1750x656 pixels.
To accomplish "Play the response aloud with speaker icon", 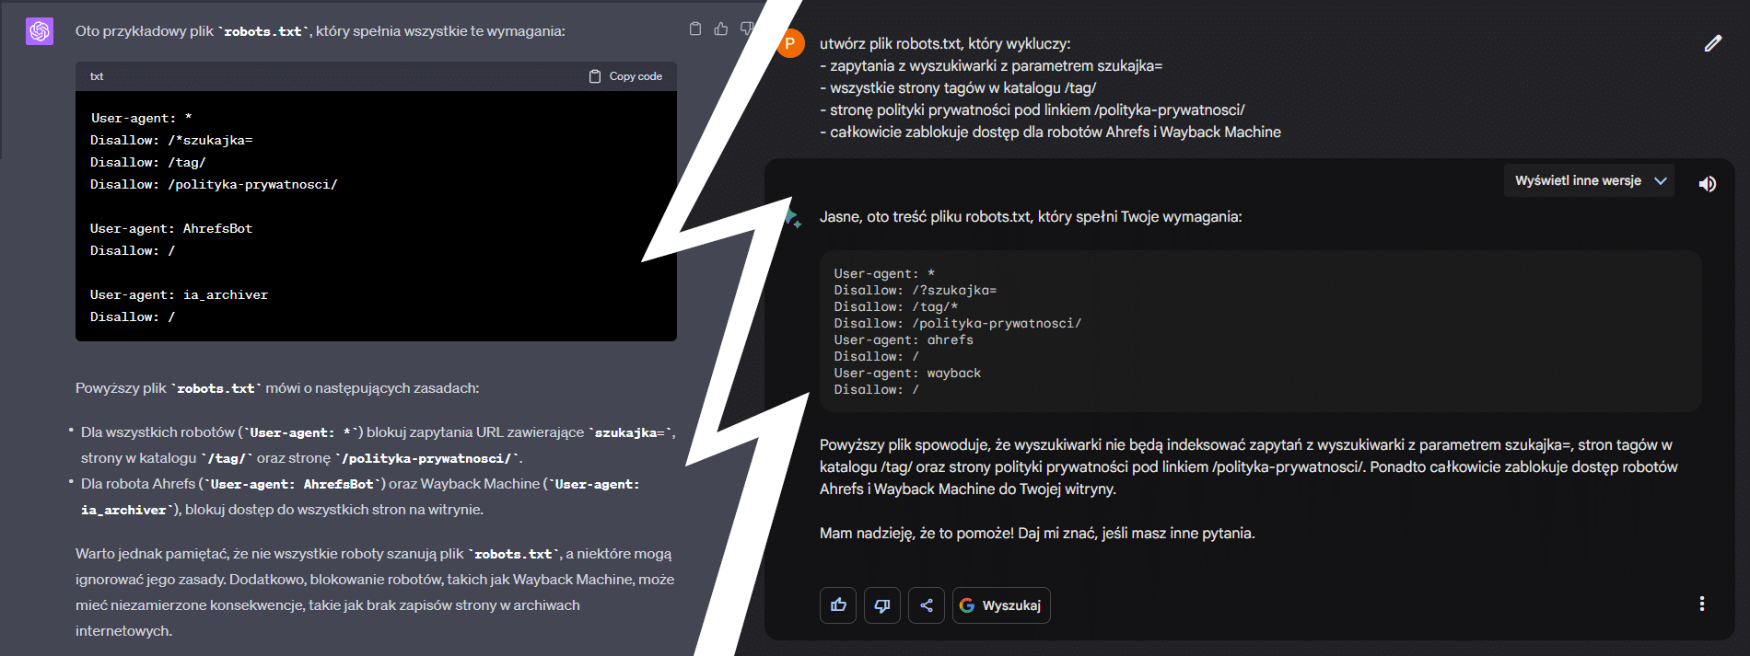I will click(x=1707, y=184).
